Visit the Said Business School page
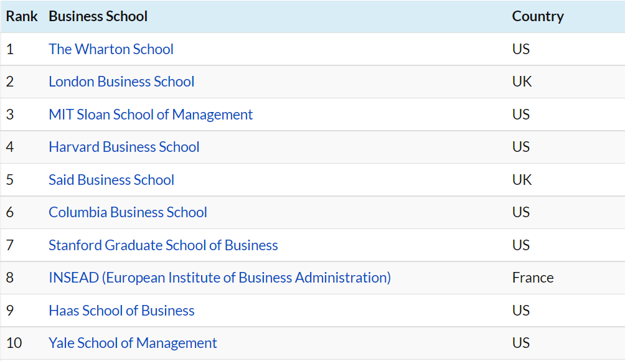 111,180
